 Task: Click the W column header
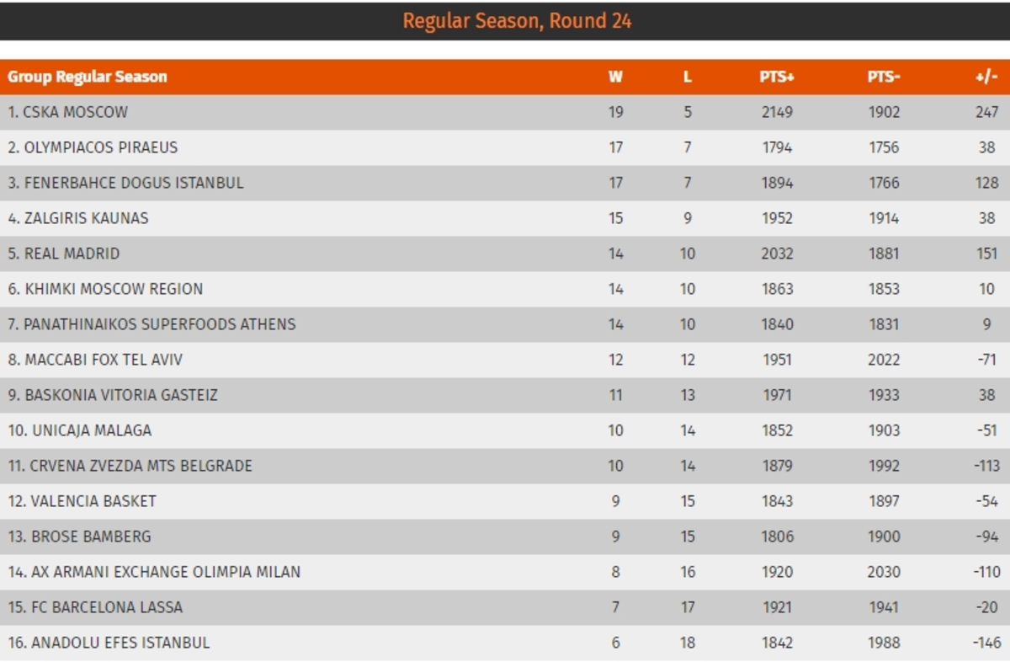click(x=615, y=77)
